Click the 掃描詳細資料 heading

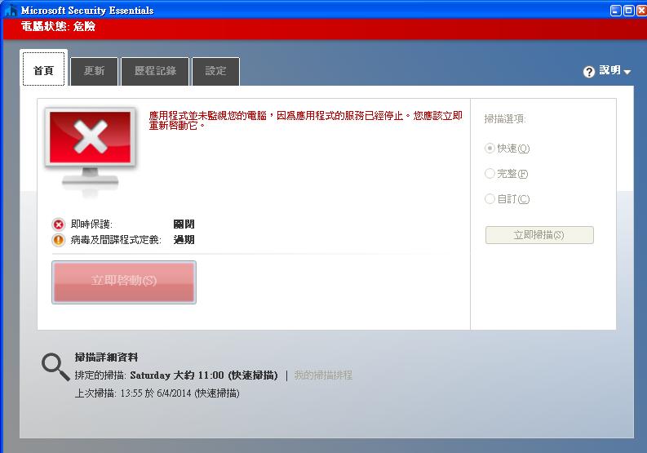click(106, 358)
